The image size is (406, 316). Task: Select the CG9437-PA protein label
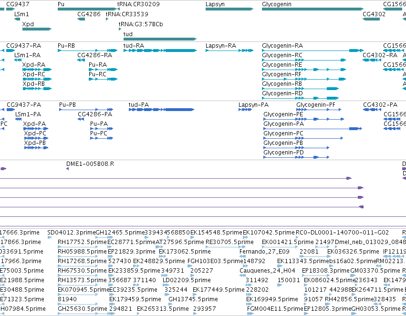[x=24, y=105]
